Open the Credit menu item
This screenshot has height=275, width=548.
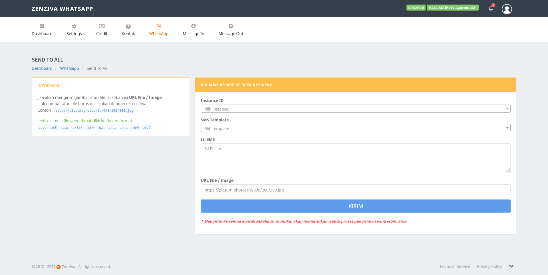102,30
